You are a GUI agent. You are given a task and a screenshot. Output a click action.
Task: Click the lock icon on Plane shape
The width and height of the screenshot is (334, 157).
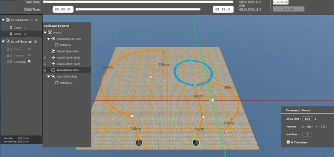coord(8,49)
